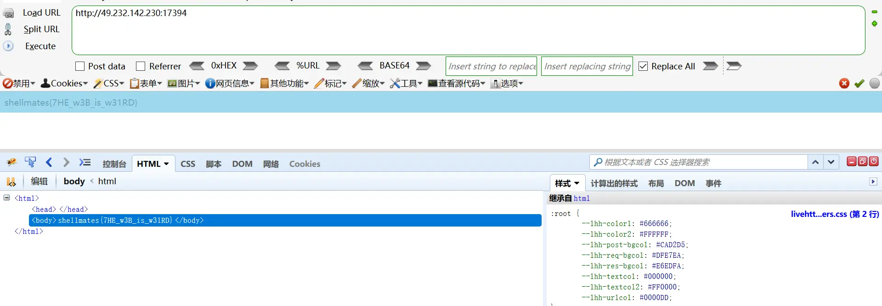Enable the Post data checkbox

tap(80, 66)
